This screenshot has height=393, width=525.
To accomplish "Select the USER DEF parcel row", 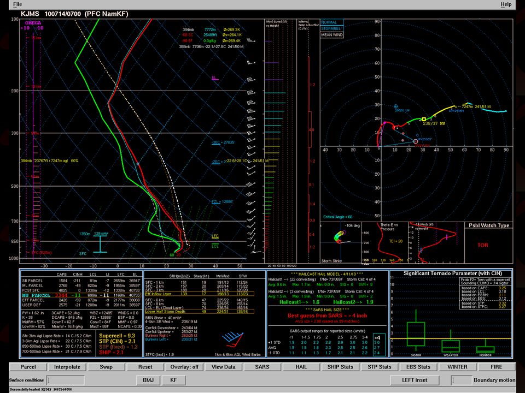I will (81, 305).
